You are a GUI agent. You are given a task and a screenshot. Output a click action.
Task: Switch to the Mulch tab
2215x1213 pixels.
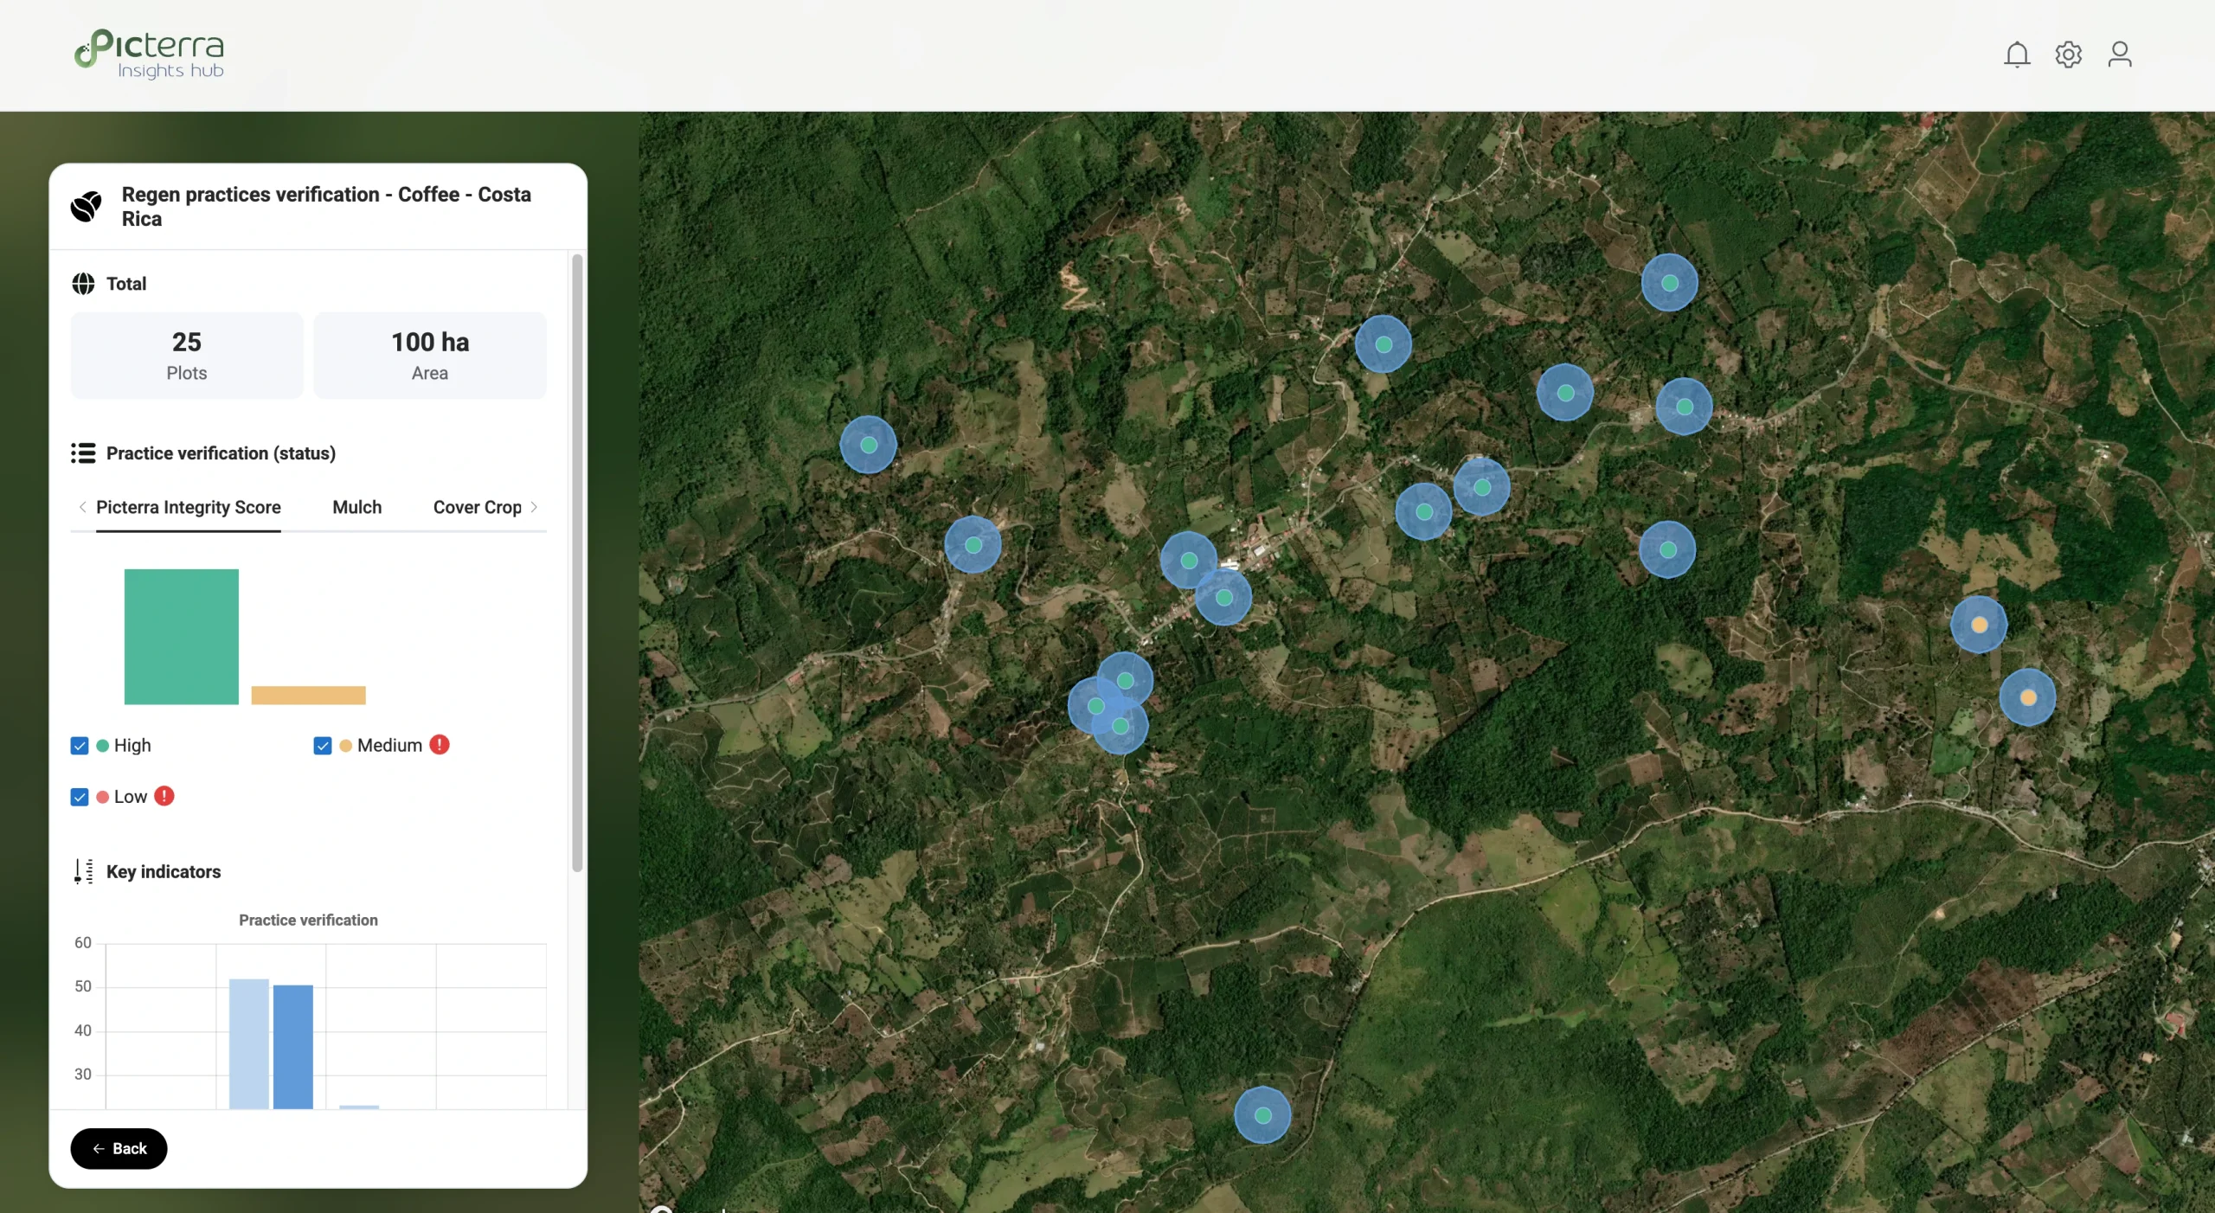356,507
